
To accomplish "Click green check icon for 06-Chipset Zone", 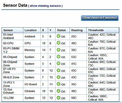I will [58, 63].
